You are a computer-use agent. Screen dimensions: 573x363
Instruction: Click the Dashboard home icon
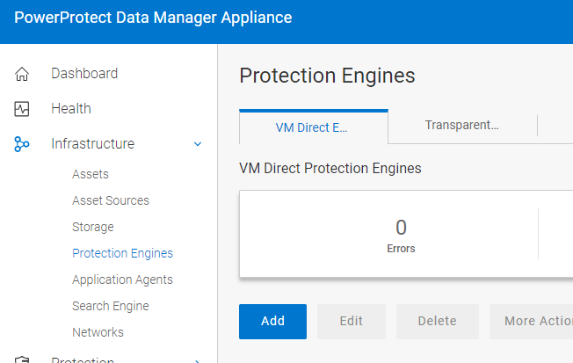coord(22,74)
